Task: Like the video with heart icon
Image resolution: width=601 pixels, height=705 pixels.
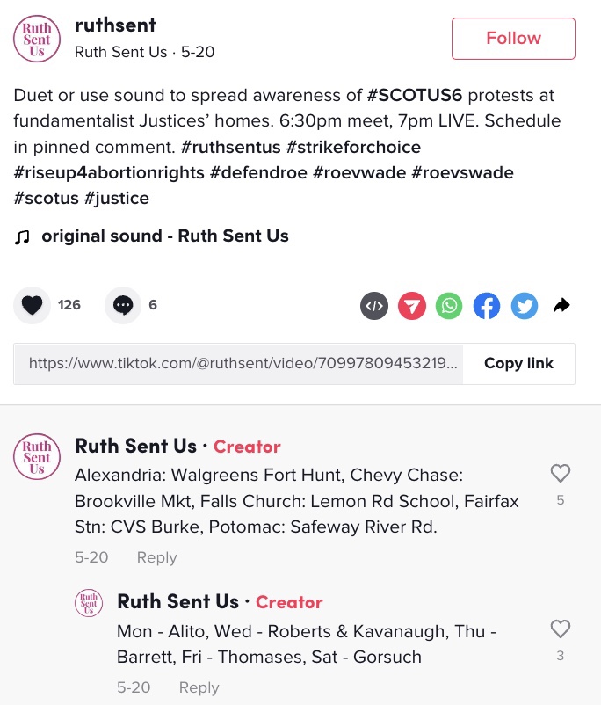Action: tap(33, 305)
